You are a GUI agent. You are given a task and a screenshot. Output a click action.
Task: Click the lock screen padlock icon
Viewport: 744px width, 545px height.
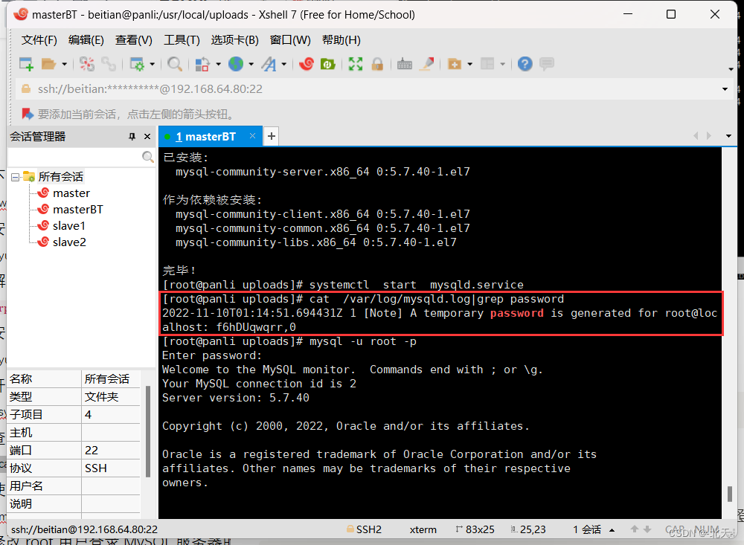tap(377, 63)
